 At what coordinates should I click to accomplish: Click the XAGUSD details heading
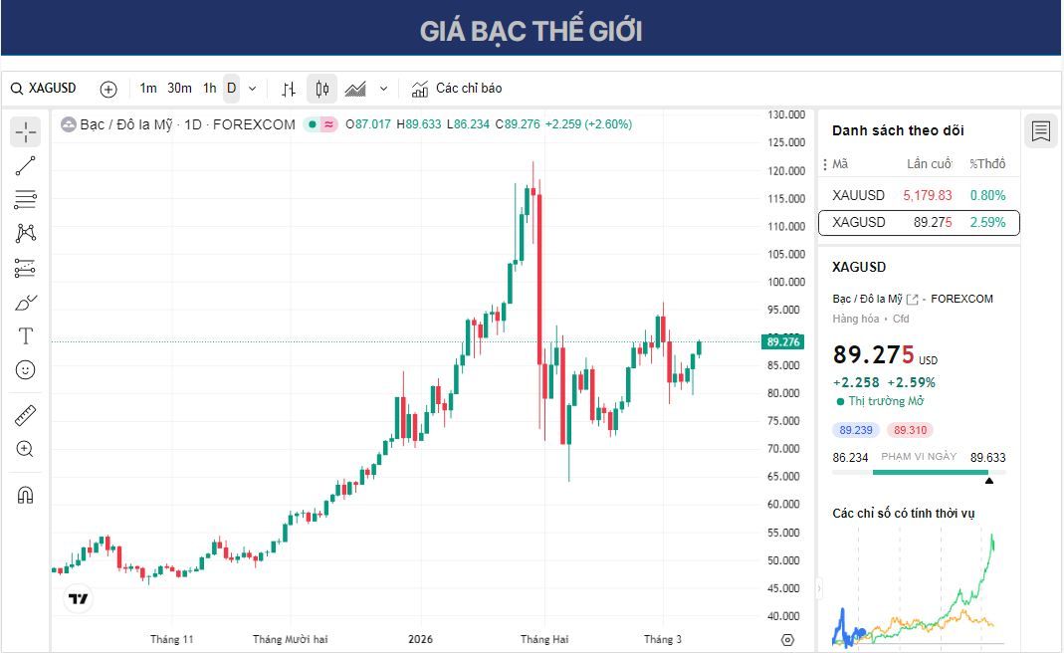pos(859,267)
